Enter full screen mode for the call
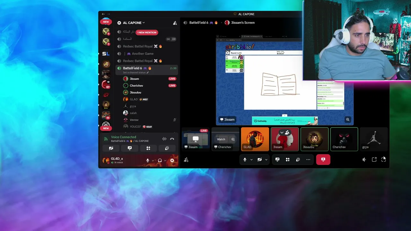The width and height of the screenshot is (411, 231). pos(383,159)
